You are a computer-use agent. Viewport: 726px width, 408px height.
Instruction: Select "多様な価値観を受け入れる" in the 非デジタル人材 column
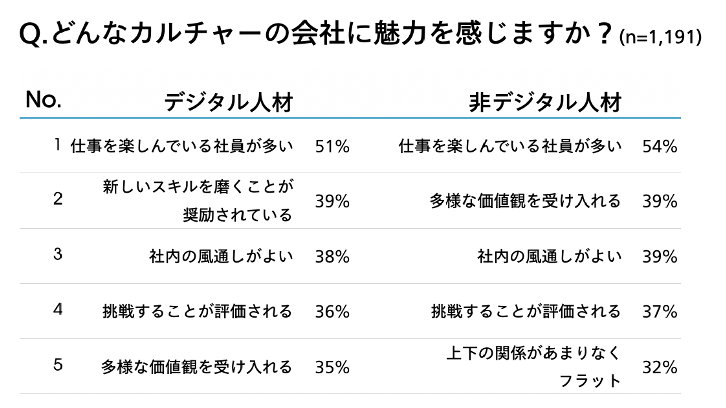coord(525,201)
